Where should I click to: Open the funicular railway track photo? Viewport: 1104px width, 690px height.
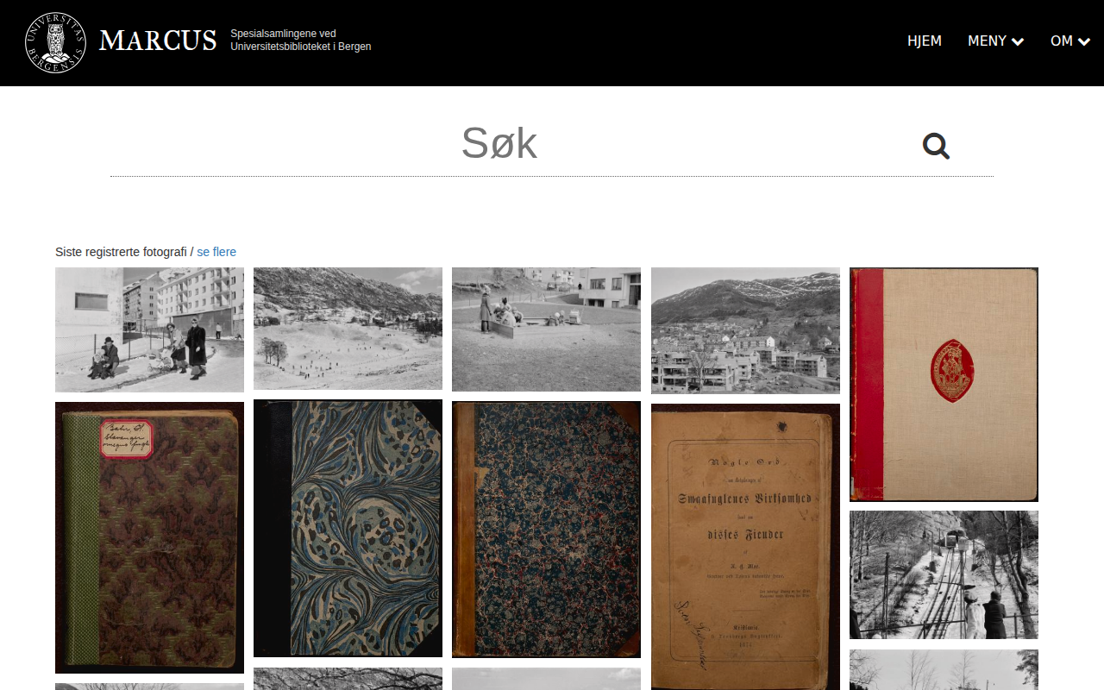pyautogui.click(x=944, y=574)
